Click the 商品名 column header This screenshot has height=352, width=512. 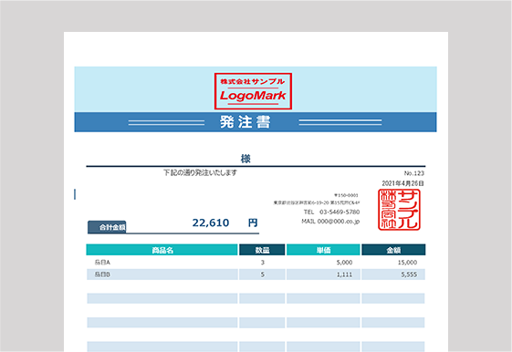coord(162,250)
